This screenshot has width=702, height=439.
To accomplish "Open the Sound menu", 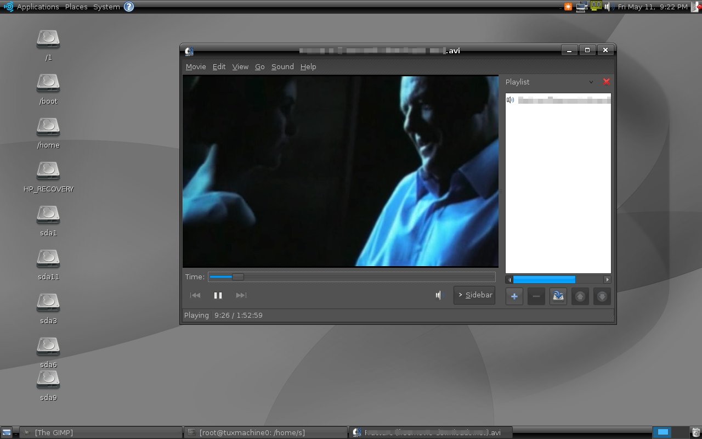I will click(282, 66).
